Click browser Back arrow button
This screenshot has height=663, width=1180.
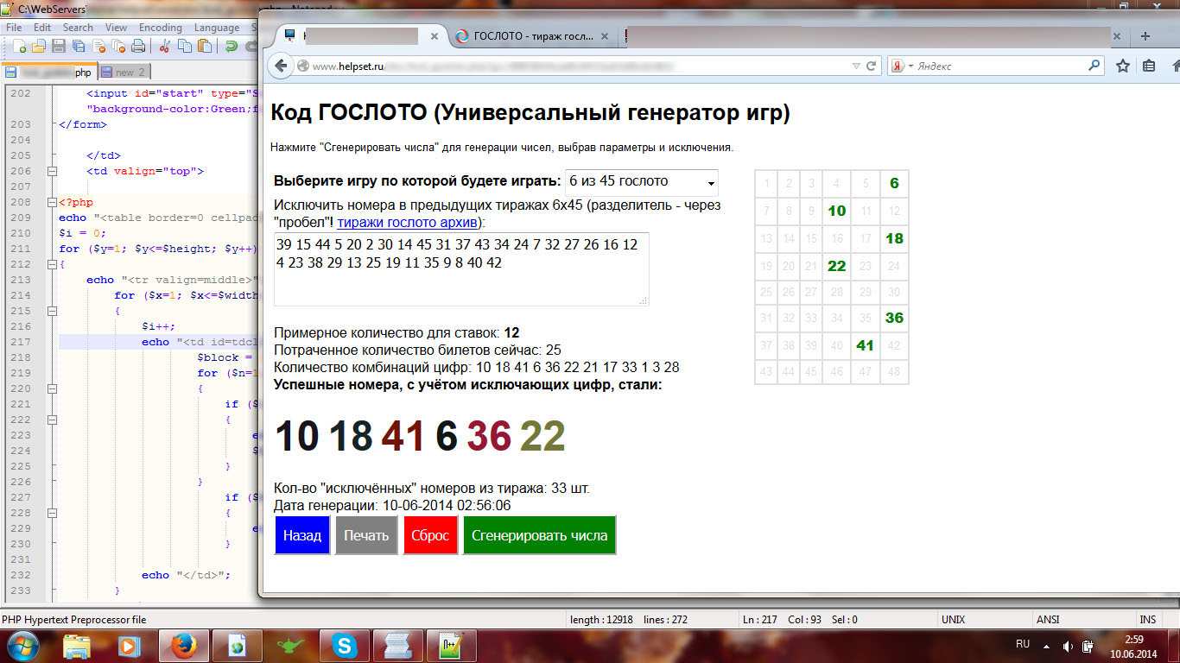(280, 66)
